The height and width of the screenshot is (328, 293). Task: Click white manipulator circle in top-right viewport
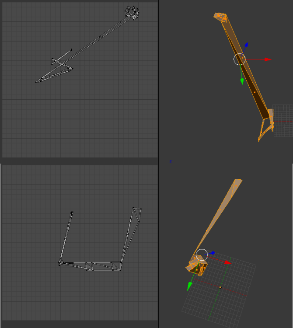pyautogui.click(x=240, y=59)
